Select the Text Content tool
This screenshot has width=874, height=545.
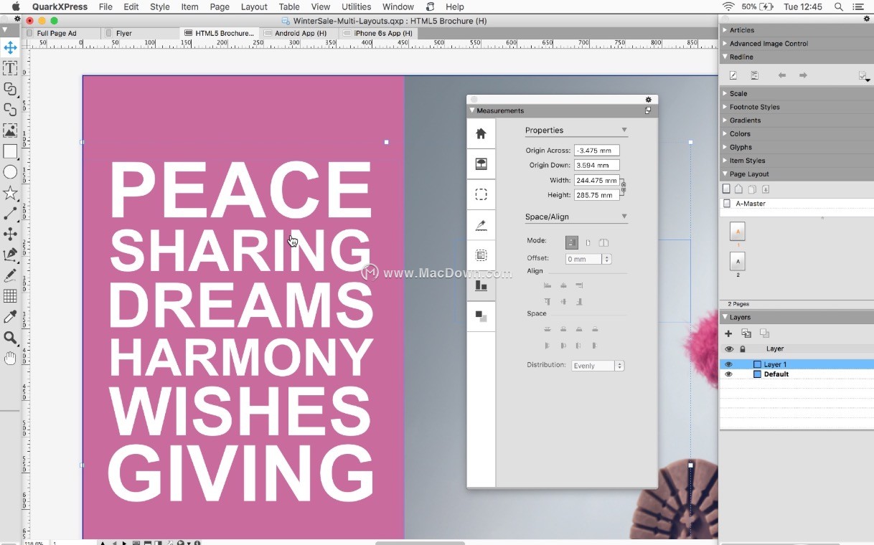point(10,68)
